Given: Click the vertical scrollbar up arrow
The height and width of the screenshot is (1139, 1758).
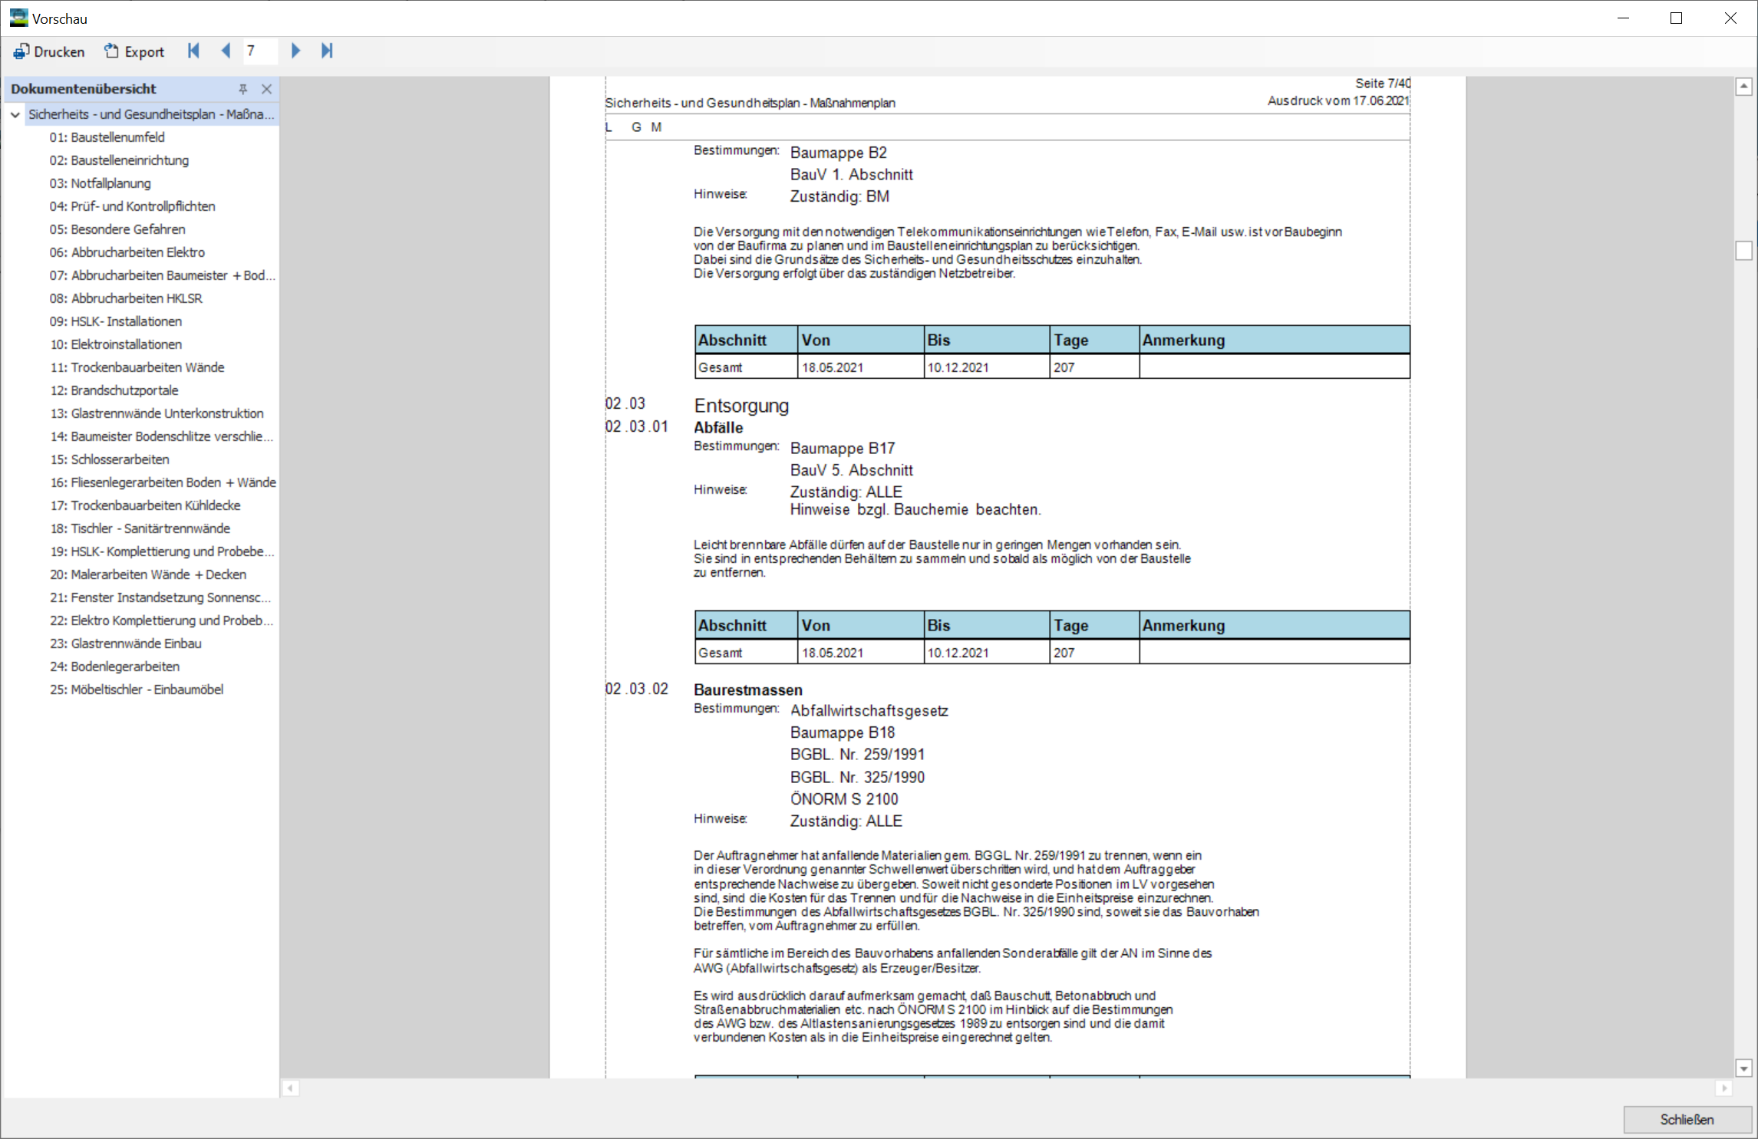Looking at the screenshot, I should [1743, 86].
